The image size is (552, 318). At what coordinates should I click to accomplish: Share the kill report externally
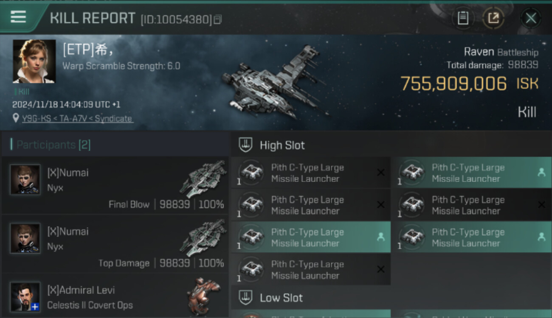493,18
